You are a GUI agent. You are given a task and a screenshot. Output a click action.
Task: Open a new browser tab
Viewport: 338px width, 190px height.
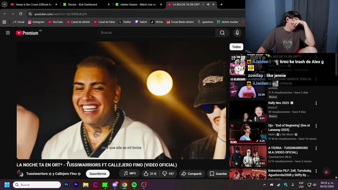coord(221,4)
